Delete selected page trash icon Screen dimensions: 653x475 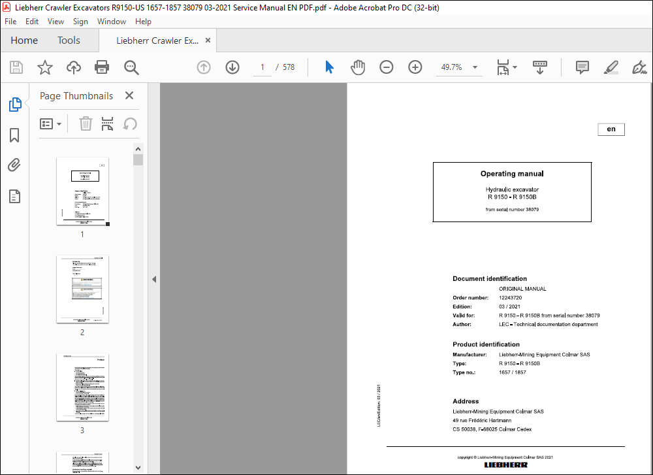pos(86,123)
